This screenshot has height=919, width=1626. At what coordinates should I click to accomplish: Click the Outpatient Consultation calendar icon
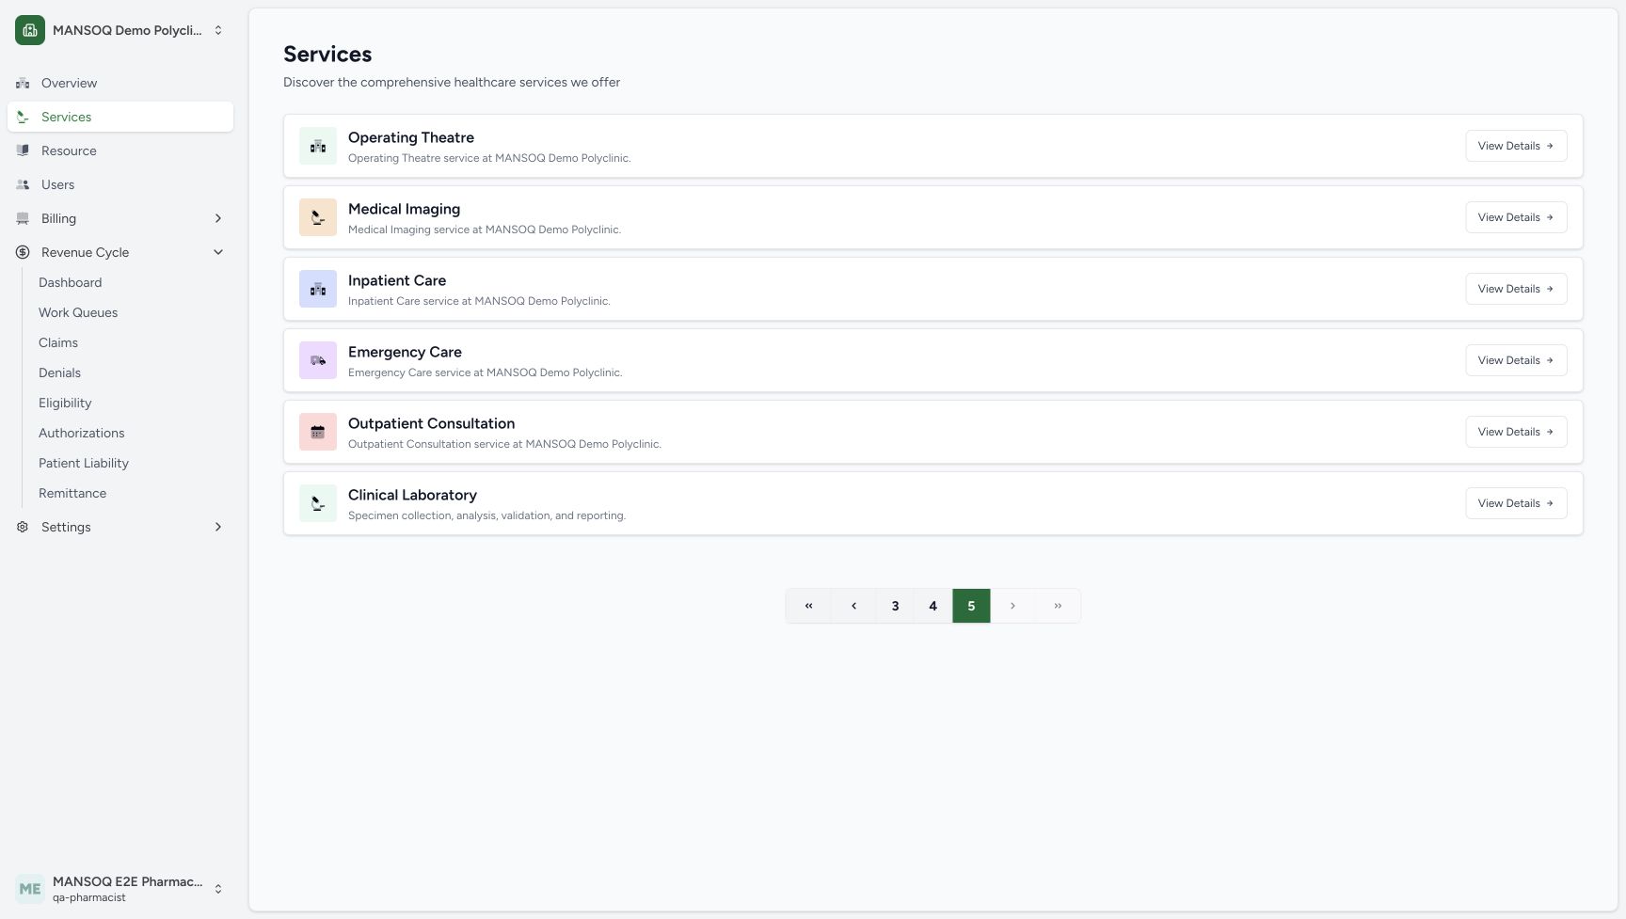coord(318,432)
